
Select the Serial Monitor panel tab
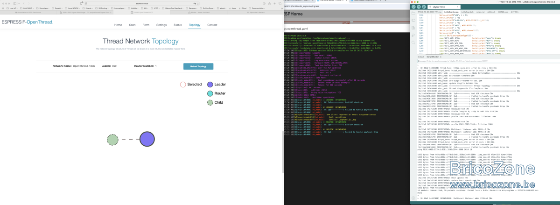click(433, 57)
